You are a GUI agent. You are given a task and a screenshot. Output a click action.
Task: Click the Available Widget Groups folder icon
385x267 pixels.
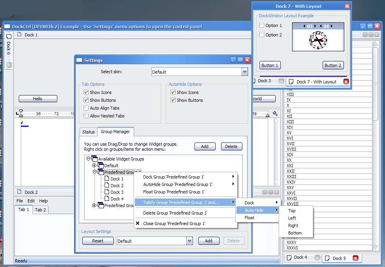point(94,159)
